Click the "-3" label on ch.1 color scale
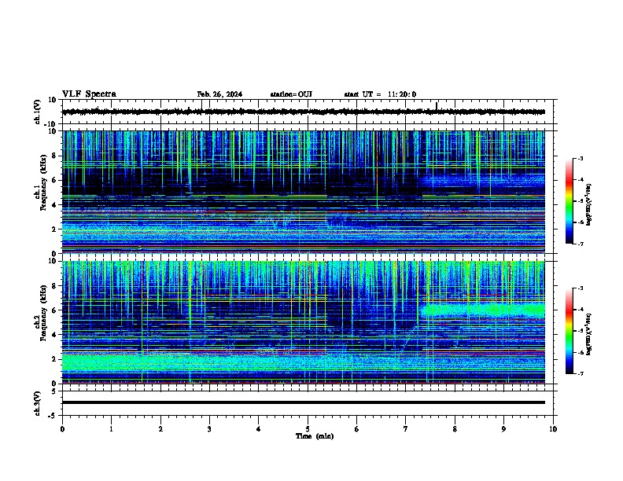 (x=580, y=159)
